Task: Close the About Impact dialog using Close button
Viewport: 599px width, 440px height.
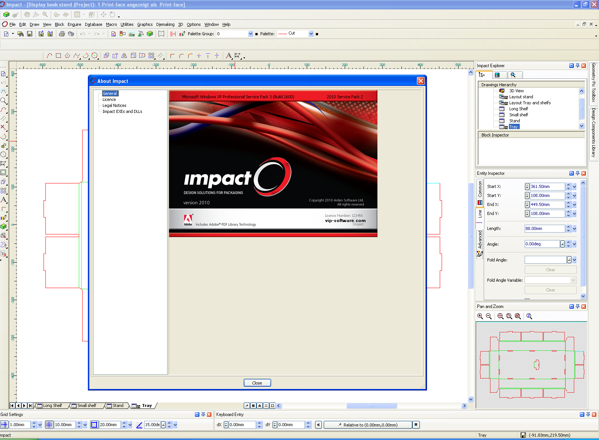Action: click(257, 383)
